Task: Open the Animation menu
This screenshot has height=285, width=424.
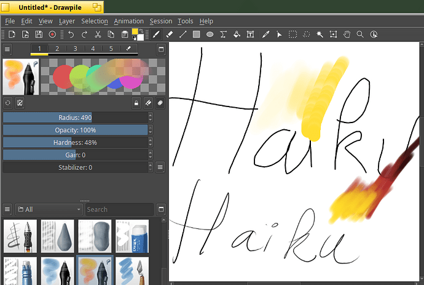Action: [x=128, y=21]
